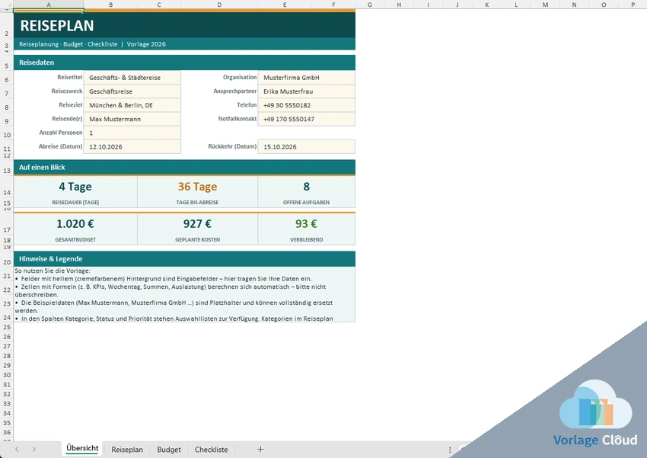Click the Gesamtbudget value '1.020 €'
This screenshot has width=647, height=458.
(75, 224)
